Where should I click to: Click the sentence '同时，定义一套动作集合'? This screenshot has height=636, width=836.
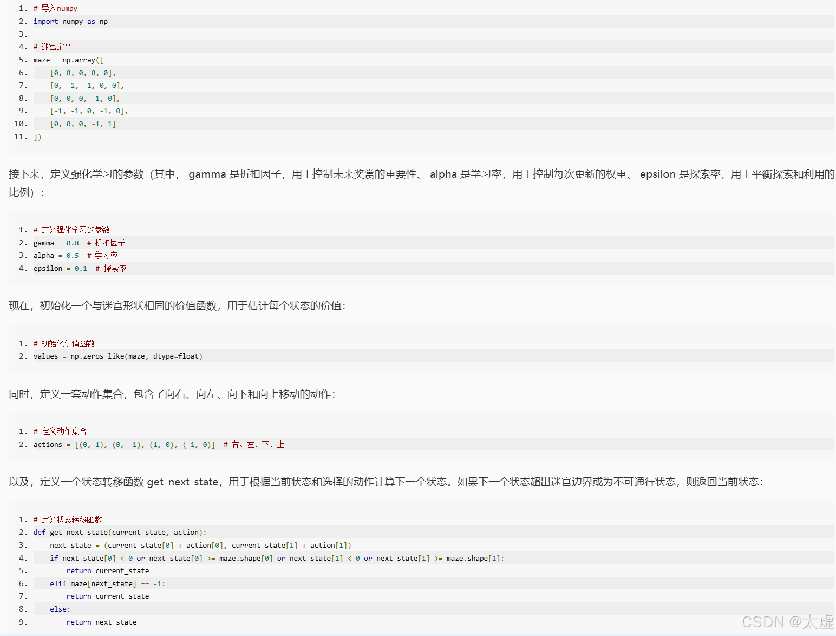click(172, 394)
